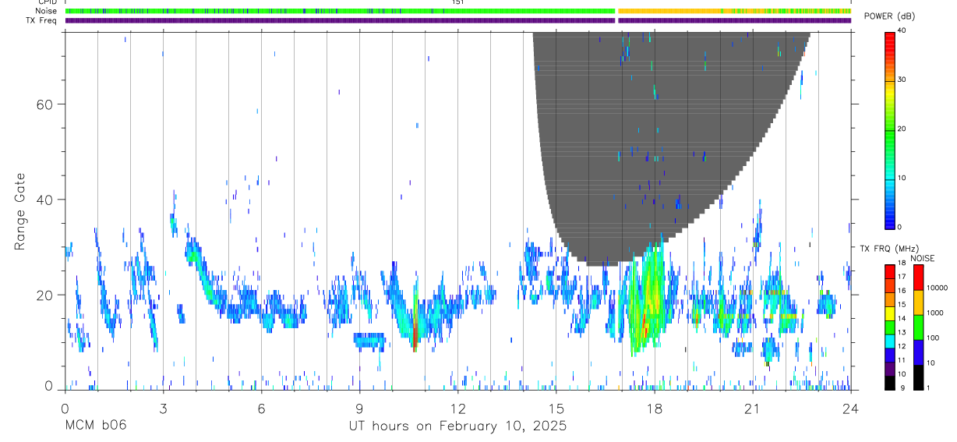The width and height of the screenshot is (957, 442).
Task: Click the TX FRQ (MHz) color scale bar
Action: click(x=891, y=327)
